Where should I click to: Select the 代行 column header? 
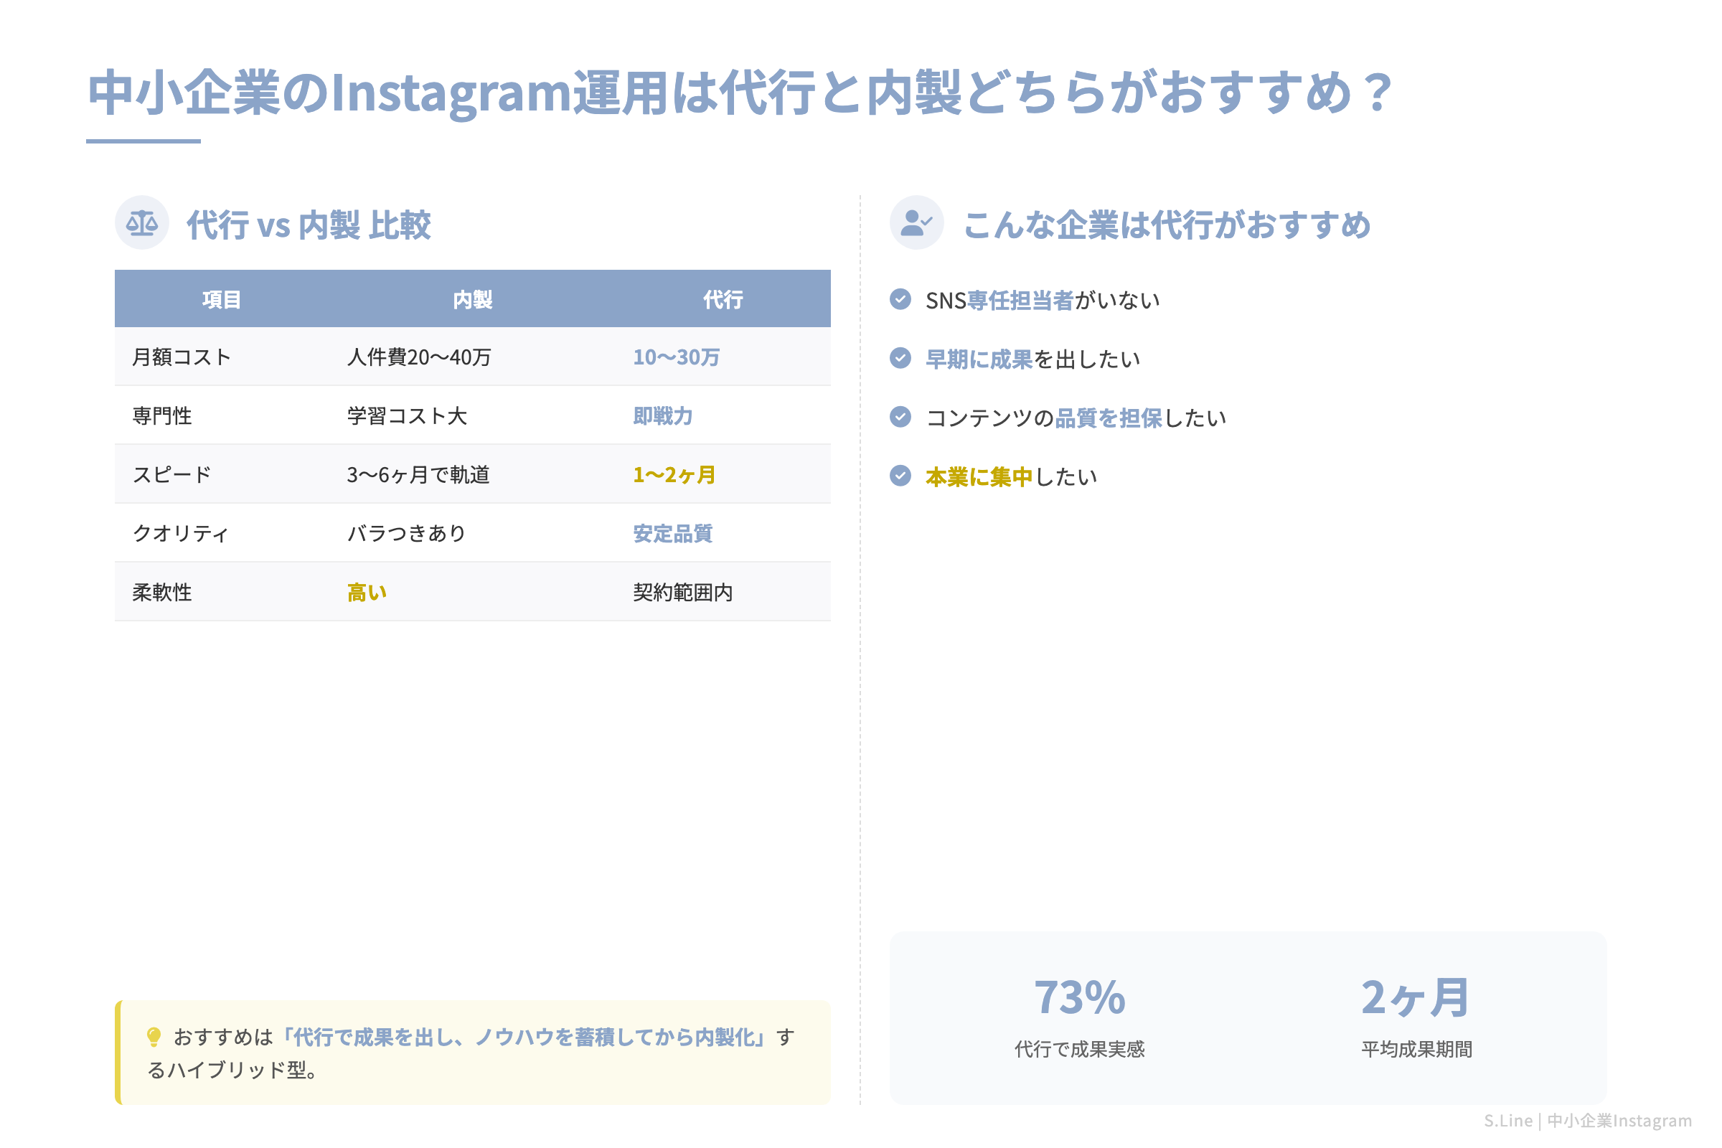click(723, 298)
